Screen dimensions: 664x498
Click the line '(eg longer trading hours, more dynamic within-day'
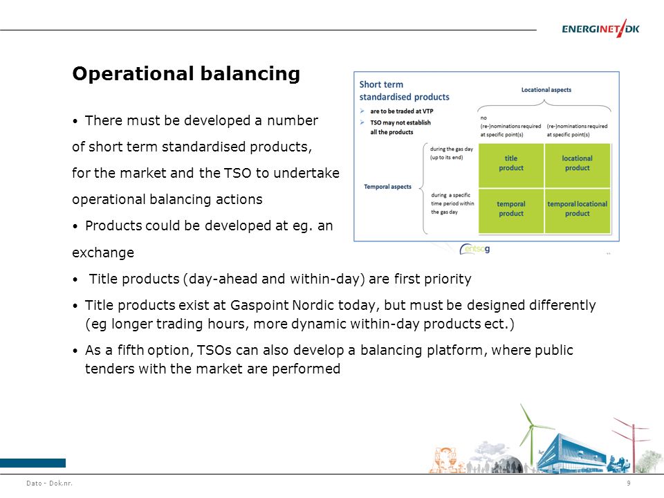click(x=299, y=324)
